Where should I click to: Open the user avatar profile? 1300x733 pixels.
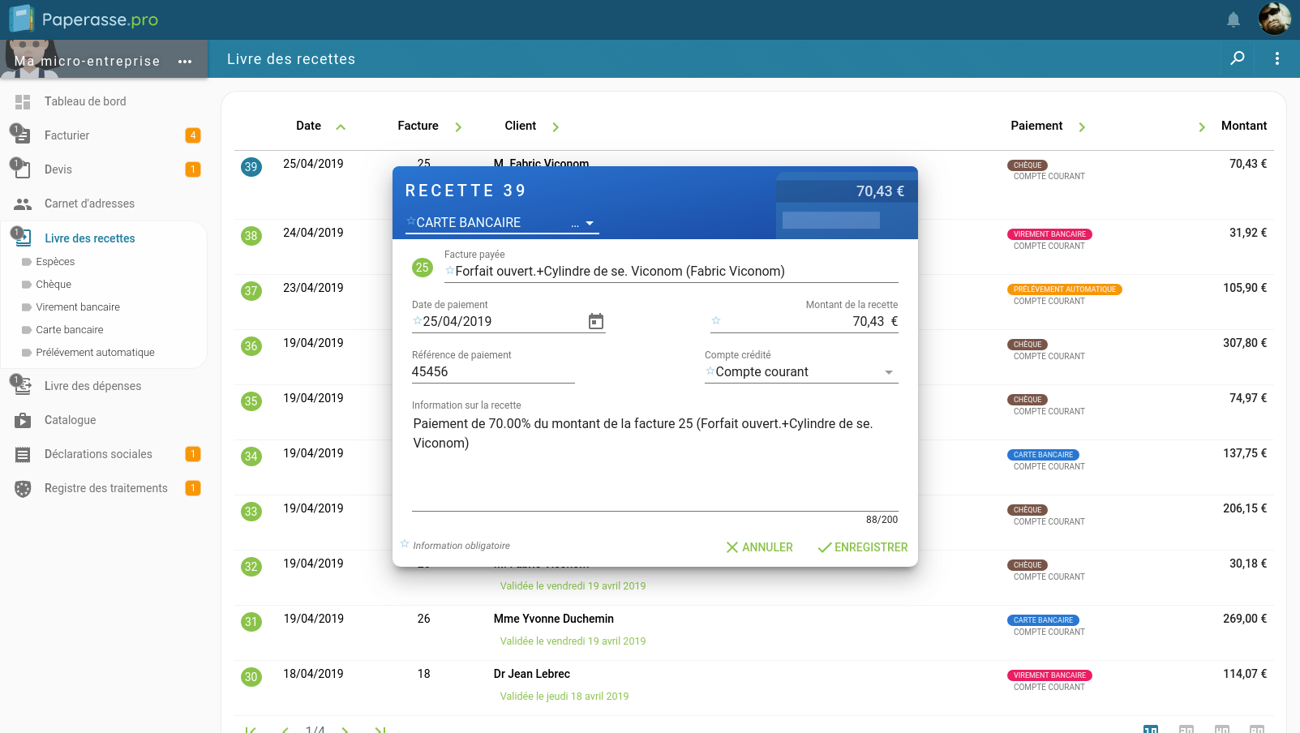coord(1274,19)
